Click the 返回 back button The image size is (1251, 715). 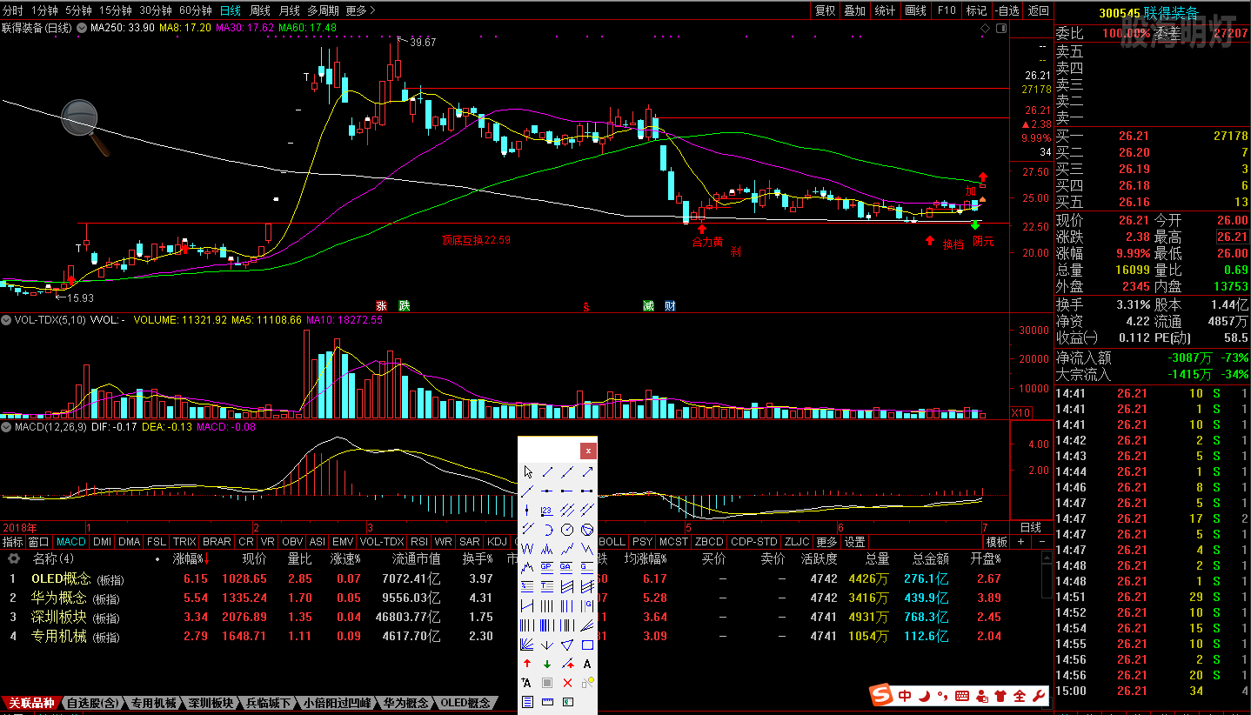coord(1039,10)
